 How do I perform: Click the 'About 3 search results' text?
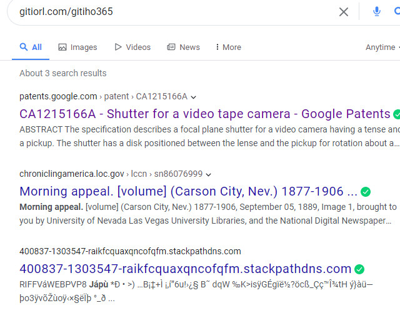[x=62, y=73]
